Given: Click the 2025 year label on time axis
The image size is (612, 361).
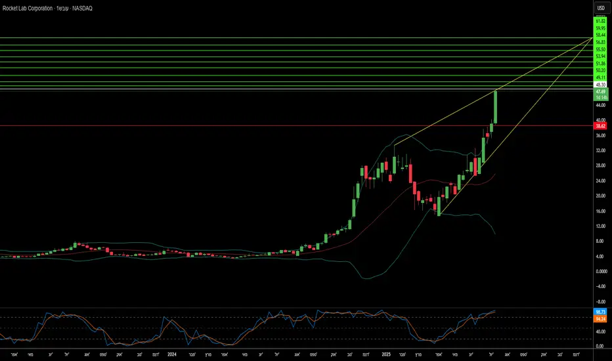Looking at the screenshot, I should [386, 354].
